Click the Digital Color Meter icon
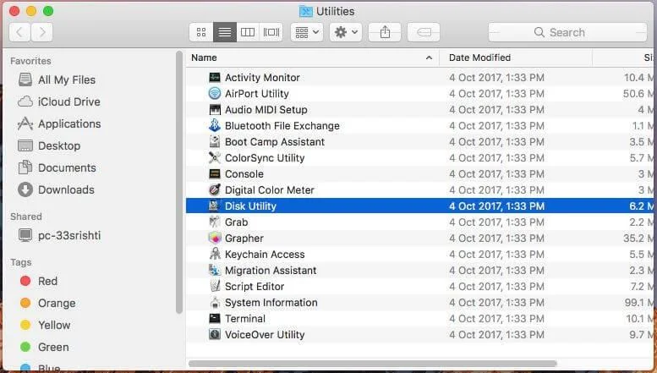This screenshot has height=373, width=657. (x=215, y=189)
